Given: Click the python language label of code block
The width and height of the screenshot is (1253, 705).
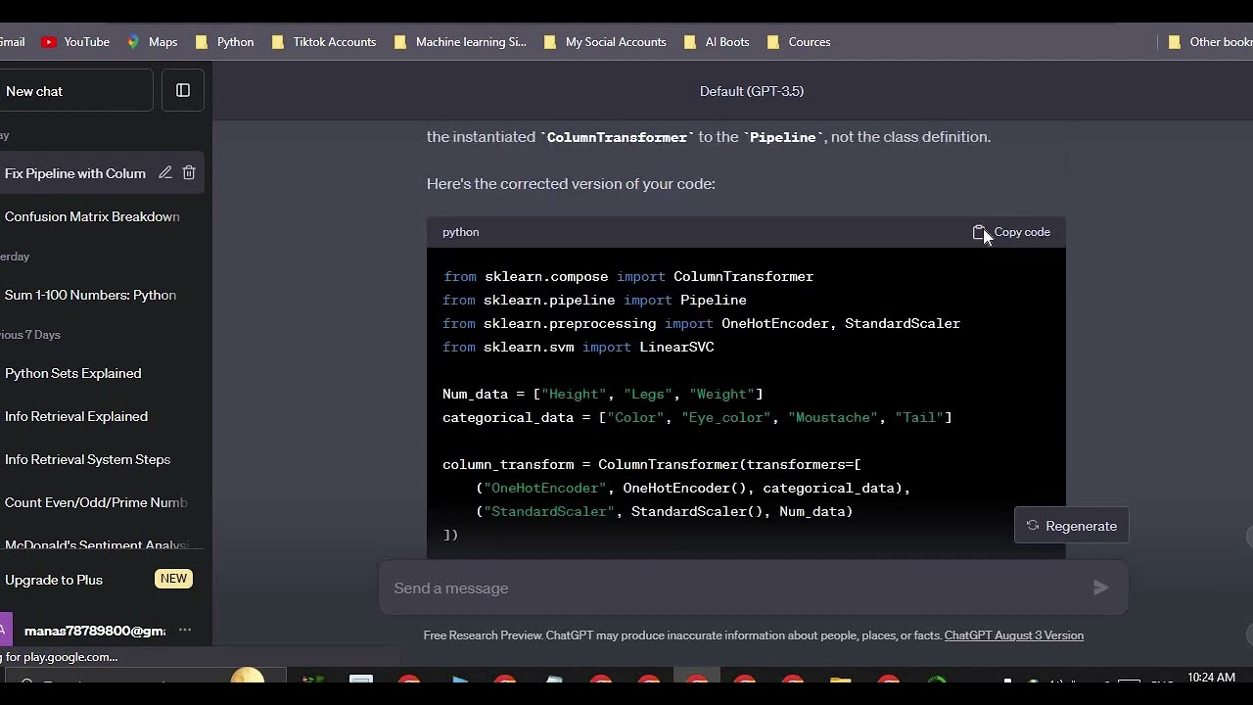Looking at the screenshot, I should [x=461, y=232].
